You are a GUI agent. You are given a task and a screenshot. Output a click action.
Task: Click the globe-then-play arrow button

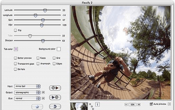(55, 88)
